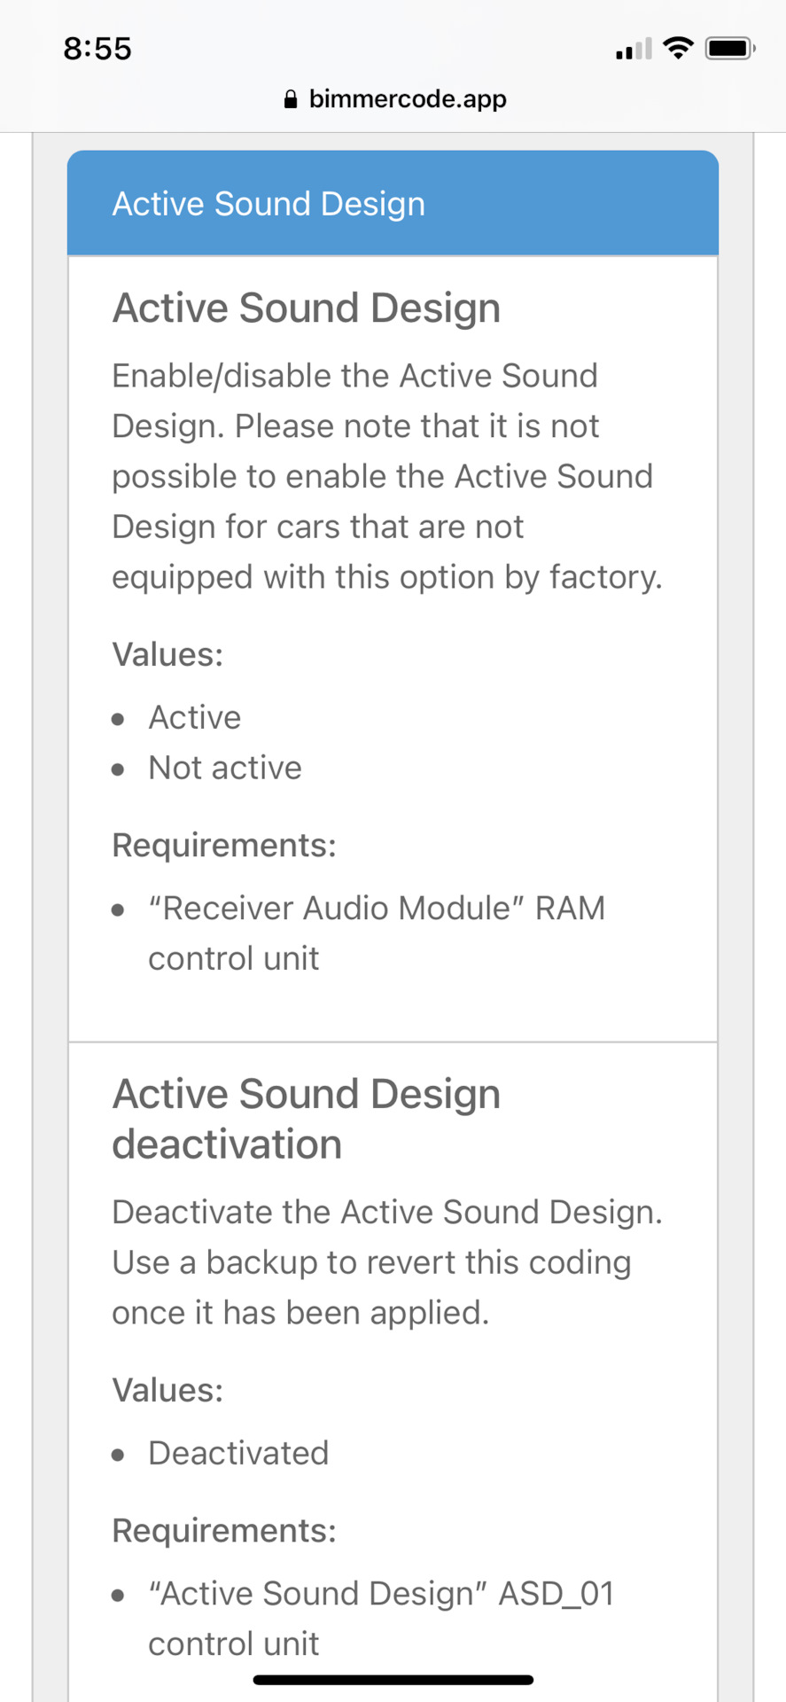The image size is (786, 1702).
Task: Tap the 'Deactivated' value item
Action: click(238, 1453)
